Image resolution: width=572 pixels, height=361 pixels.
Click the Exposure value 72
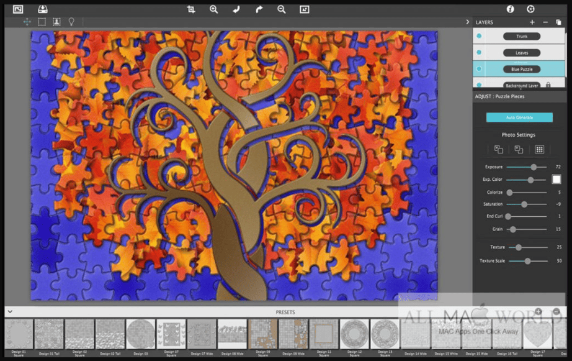click(558, 167)
